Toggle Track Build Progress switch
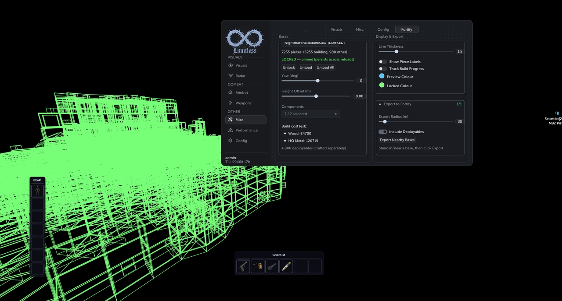The image size is (562, 301). pos(383,69)
